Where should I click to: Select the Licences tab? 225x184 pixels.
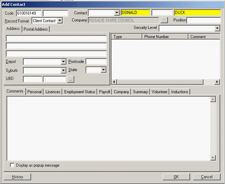(53, 92)
